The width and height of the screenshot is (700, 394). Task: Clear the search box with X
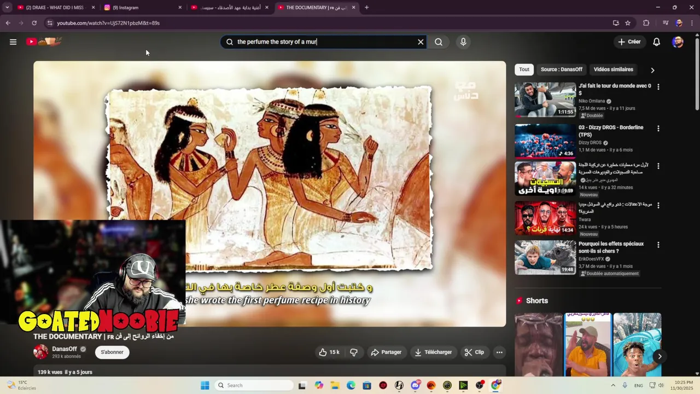[x=421, y=42]
